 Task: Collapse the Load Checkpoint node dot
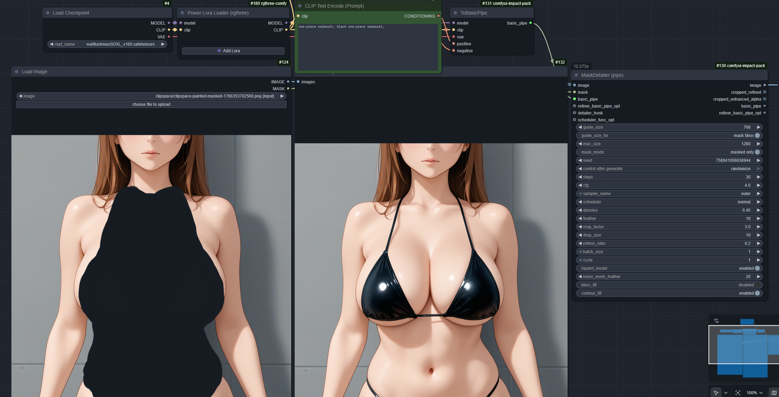point(48,13)
